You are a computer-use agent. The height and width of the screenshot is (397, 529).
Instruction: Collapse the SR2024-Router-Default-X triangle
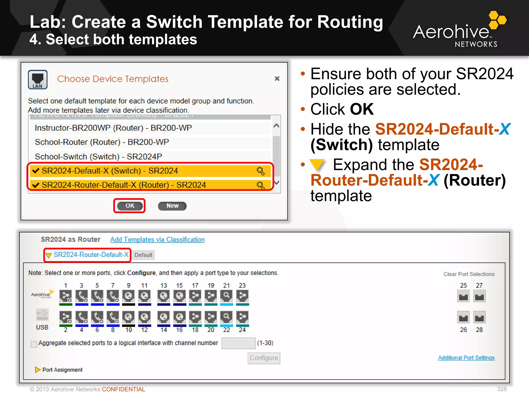tap(49, 255)
